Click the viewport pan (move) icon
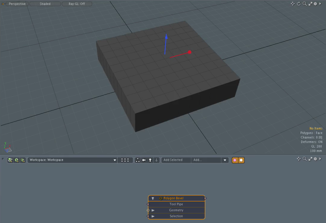Screen dimensions: 326x223 point(292,4)
